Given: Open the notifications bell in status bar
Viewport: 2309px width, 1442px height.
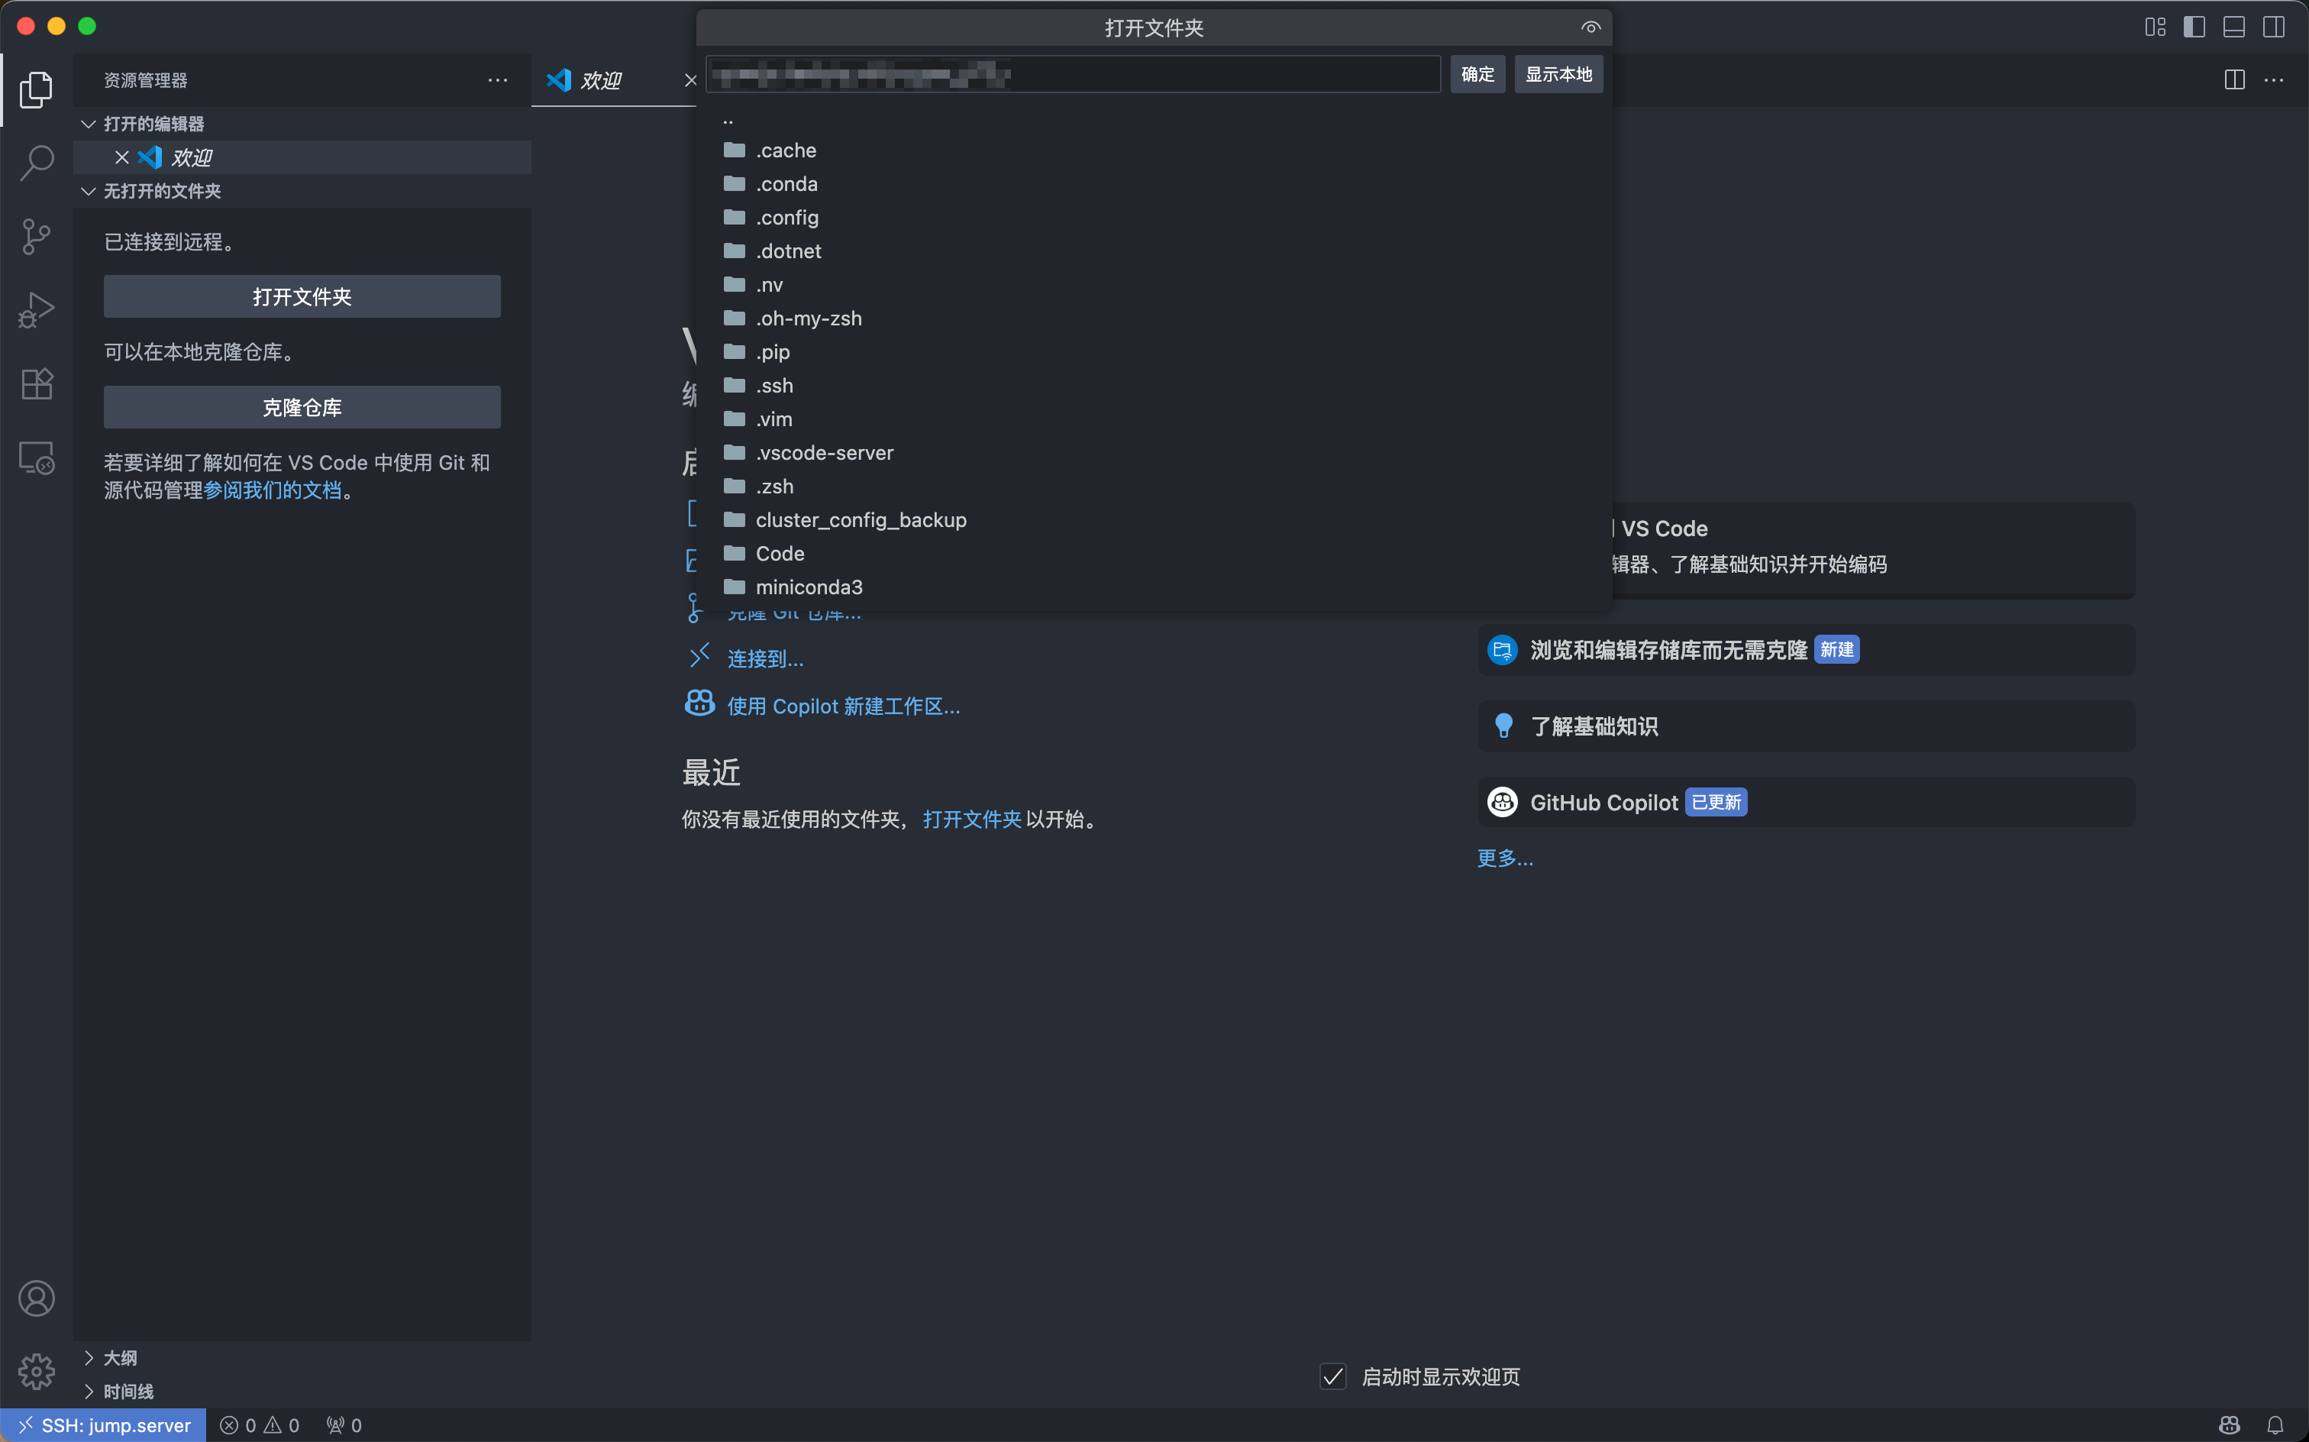Looking at the screenshot, I should click(2275, 1425).
